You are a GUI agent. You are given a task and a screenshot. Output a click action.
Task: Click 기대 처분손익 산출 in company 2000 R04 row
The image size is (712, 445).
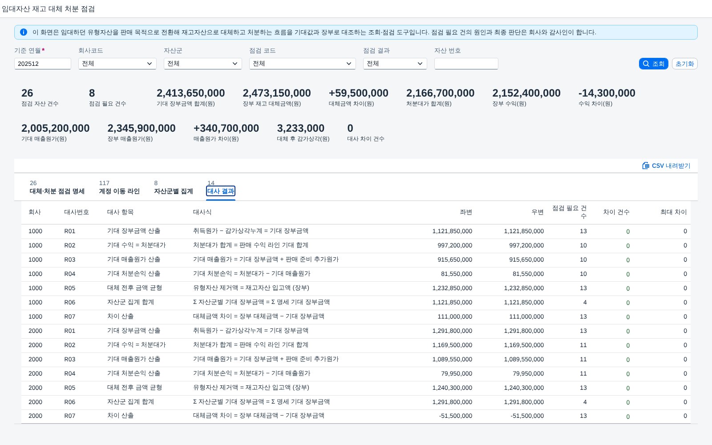tap(133, 373)
